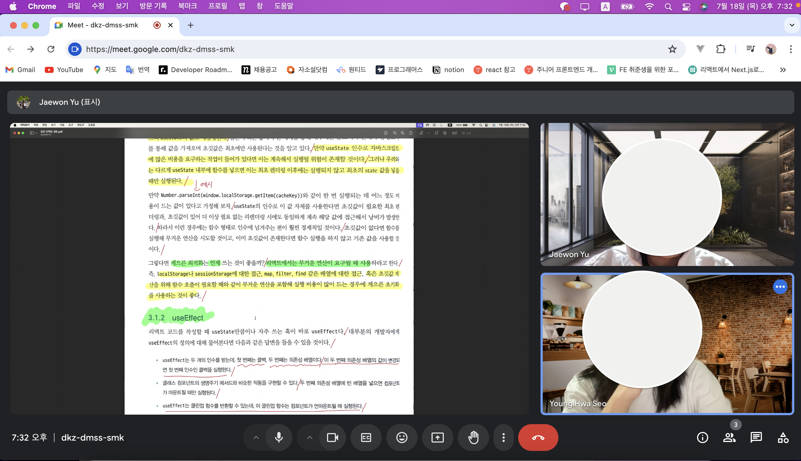Image resolution: width=801 pixels, height=461 pixels.
Task: Click the captions CC button
Action: tap(366, 438)
